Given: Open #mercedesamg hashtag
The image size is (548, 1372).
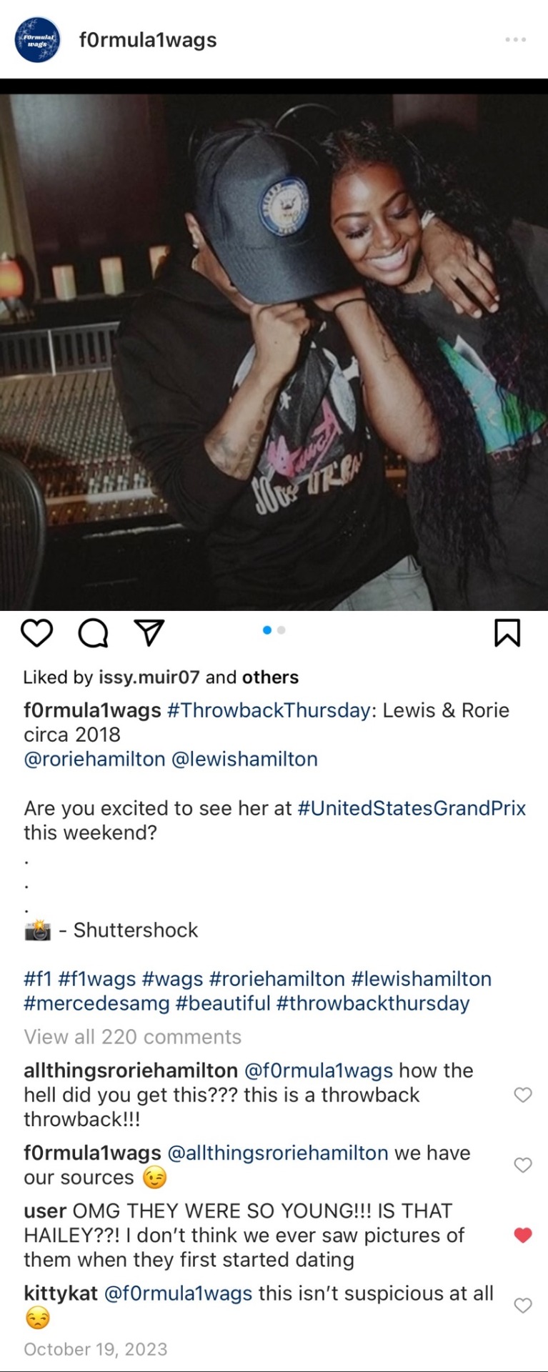Looking at the screenshot, I should pyautogui.click(x=96, y=1003).
